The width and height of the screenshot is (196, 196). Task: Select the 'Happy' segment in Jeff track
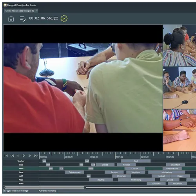click(180, 176)
